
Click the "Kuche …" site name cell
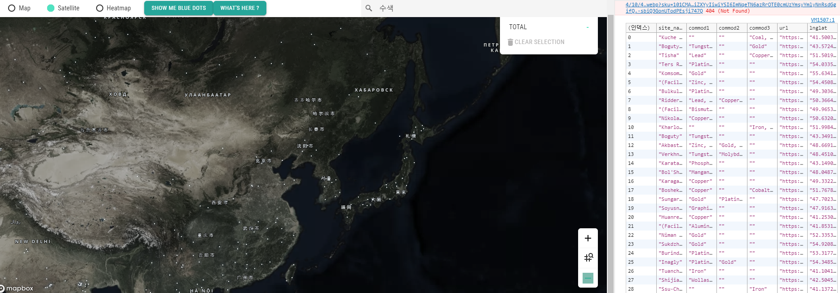671,37
